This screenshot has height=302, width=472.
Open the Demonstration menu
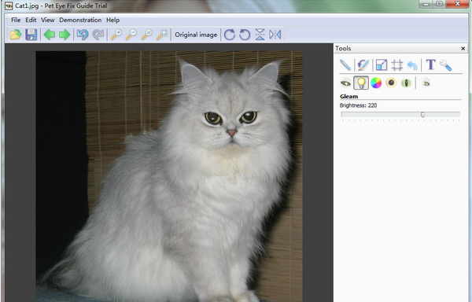coord(80,20)
